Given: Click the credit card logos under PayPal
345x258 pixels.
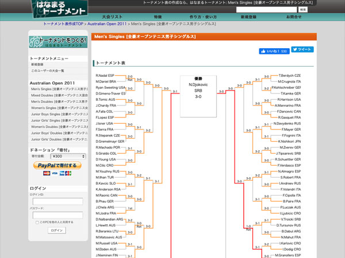Looking at the screenshot, I should (x=57, y=173).
